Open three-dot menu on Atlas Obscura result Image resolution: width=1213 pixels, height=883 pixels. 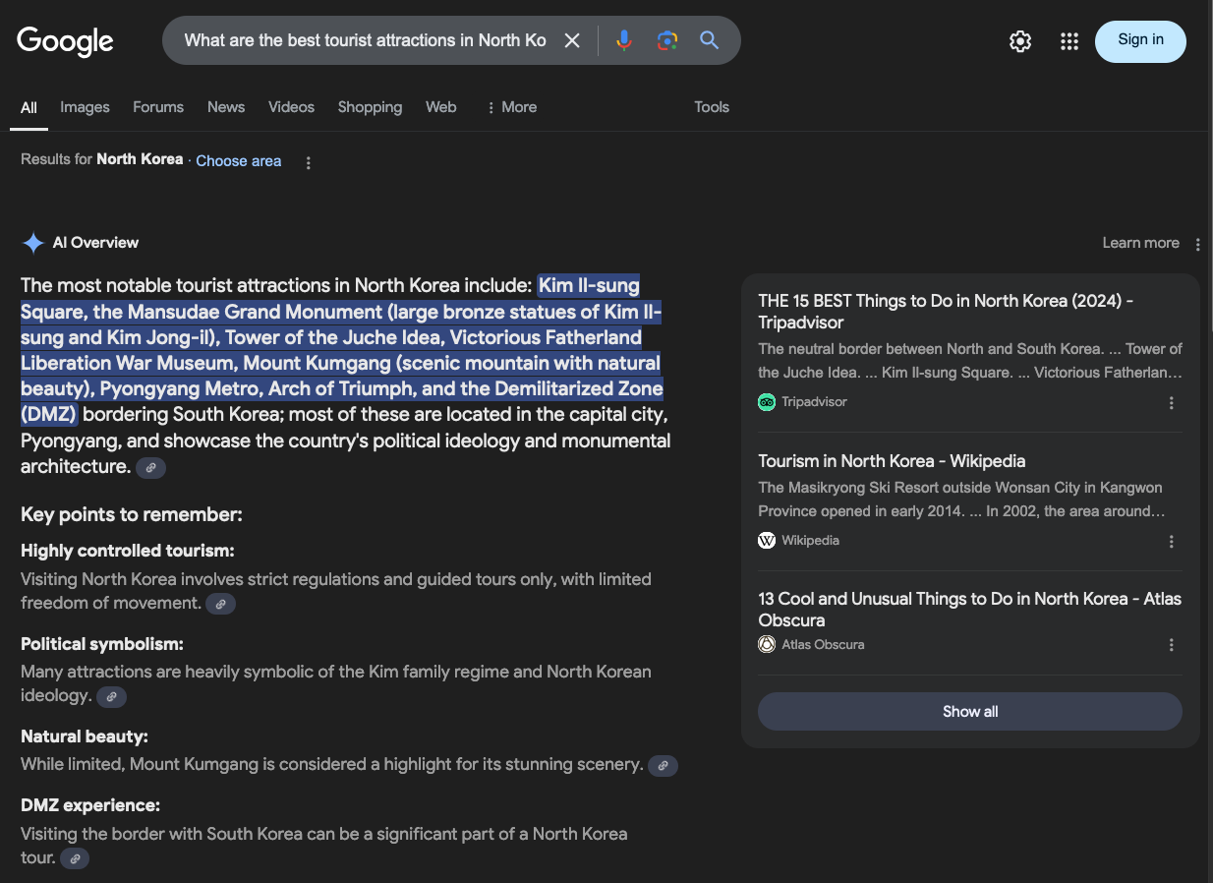(x=1171, y=646)
